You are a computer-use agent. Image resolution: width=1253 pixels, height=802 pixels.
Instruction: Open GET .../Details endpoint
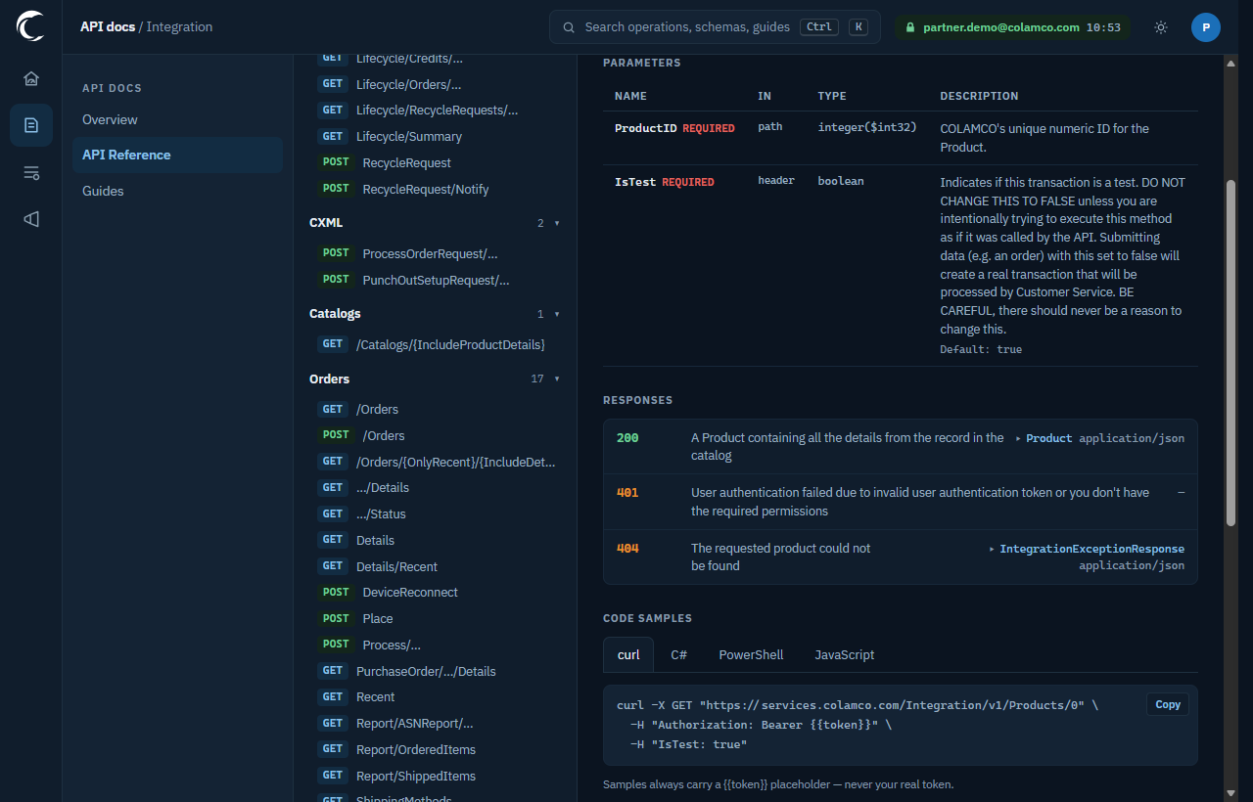coord(436,488)
